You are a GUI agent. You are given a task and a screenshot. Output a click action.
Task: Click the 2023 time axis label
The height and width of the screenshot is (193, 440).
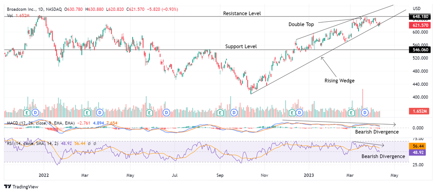pyautogui.click(x=309, y=175)
